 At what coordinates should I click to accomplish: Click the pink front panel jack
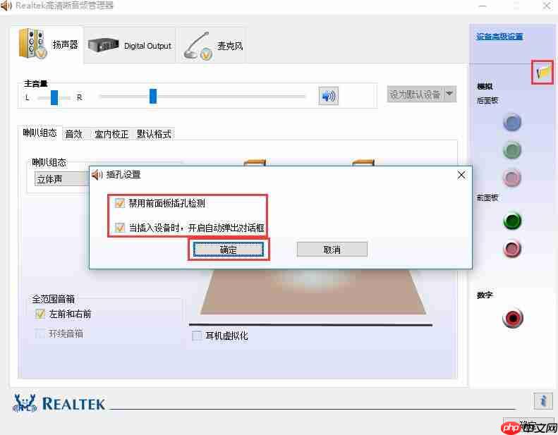(512, 249)
